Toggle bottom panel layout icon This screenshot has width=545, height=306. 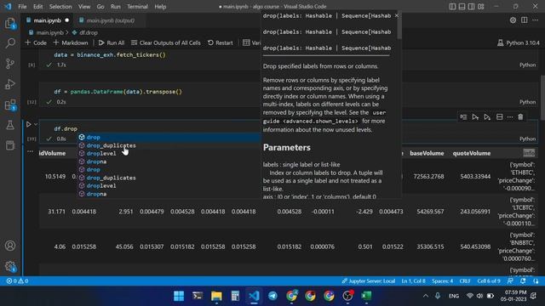tap(462, 7)
